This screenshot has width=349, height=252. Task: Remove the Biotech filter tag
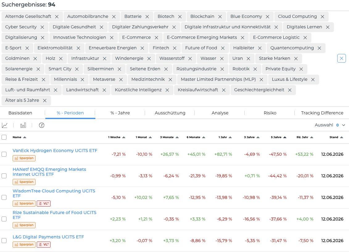pyautogui.click(x=180, y=17)
